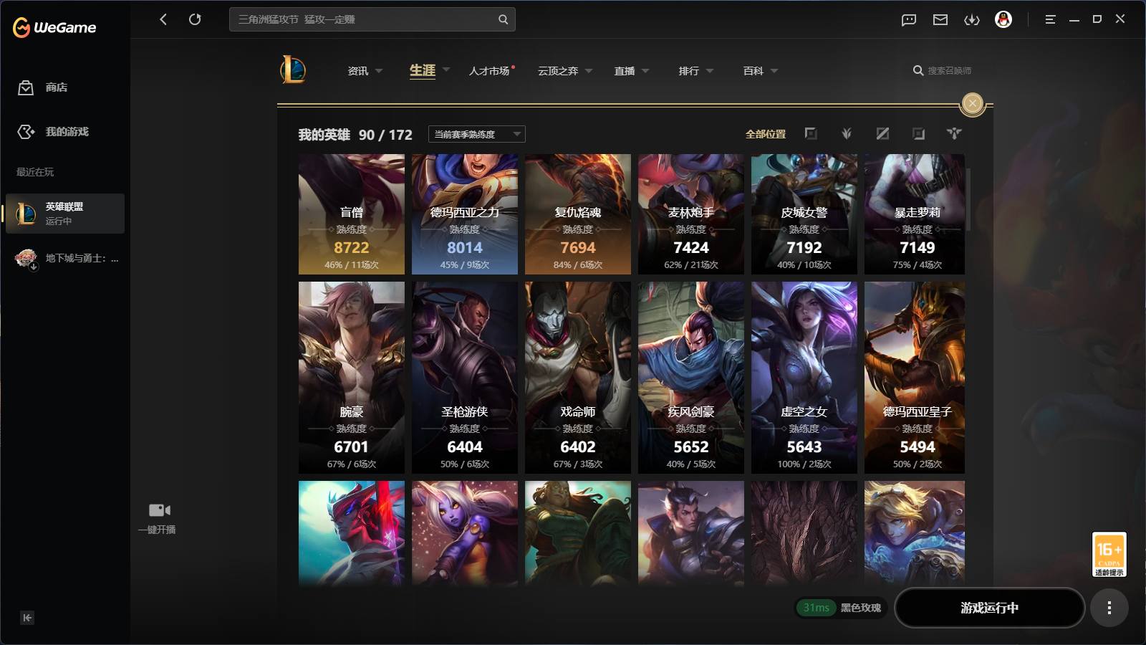Open the 虚空之女 hero card
The width and height of the screenshot is (1146, 645).
[x=804, y=378]
